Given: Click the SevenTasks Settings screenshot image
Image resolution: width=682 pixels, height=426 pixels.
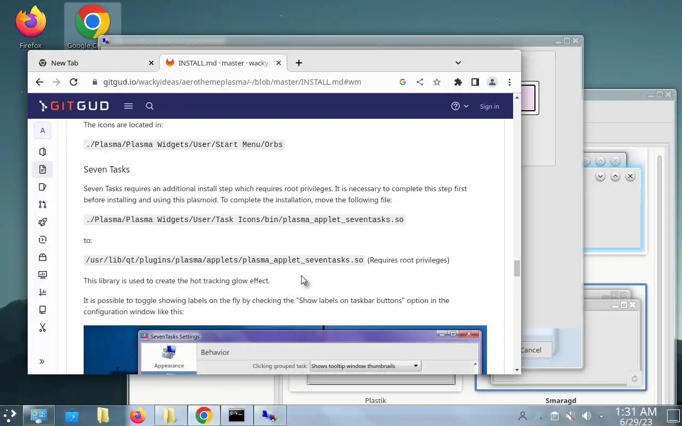Looking at the screenshot, I should pos(285,350).
